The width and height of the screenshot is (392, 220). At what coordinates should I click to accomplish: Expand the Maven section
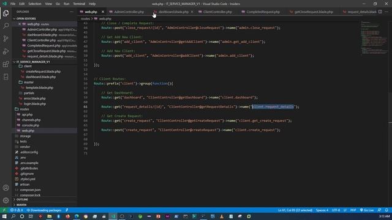pyautogui.click(x=21, y=205)
